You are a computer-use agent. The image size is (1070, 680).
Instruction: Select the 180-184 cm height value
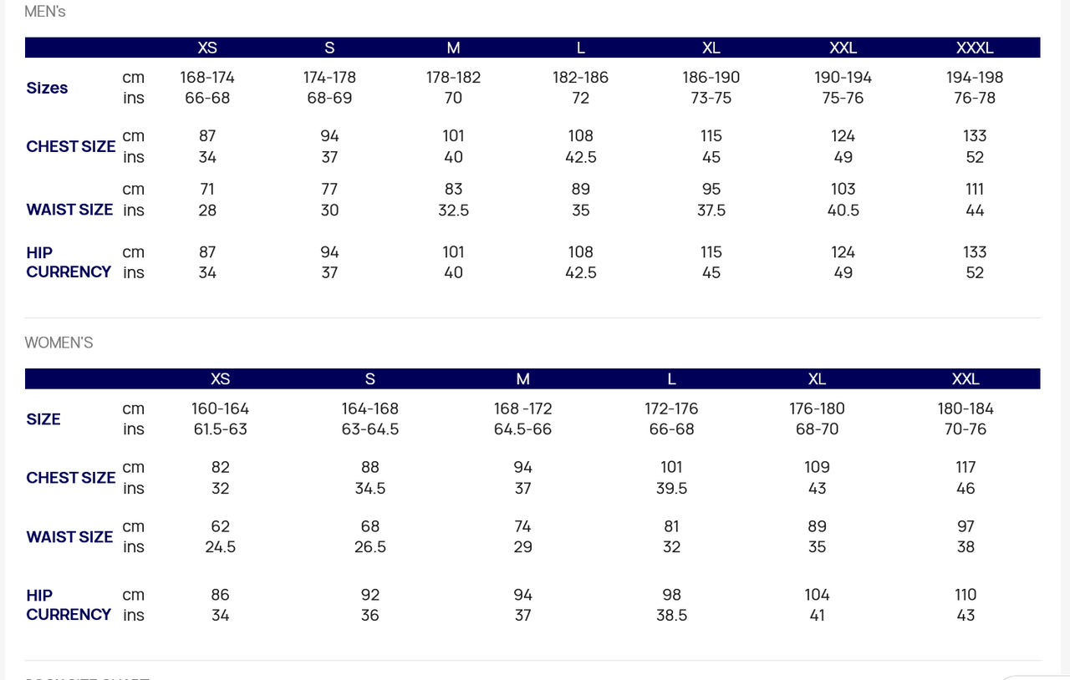(966, 409)
